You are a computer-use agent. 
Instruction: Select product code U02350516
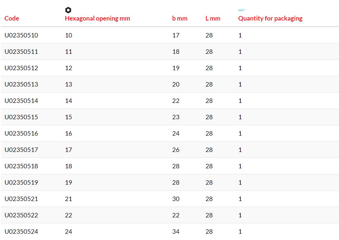(21, 133)
